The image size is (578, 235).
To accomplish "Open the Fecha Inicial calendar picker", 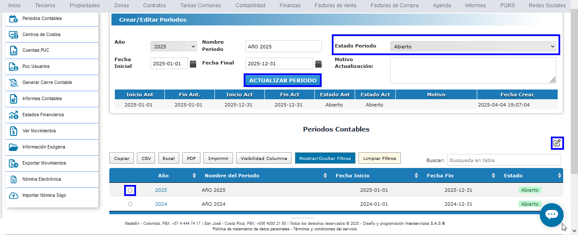I will [193, 64].
